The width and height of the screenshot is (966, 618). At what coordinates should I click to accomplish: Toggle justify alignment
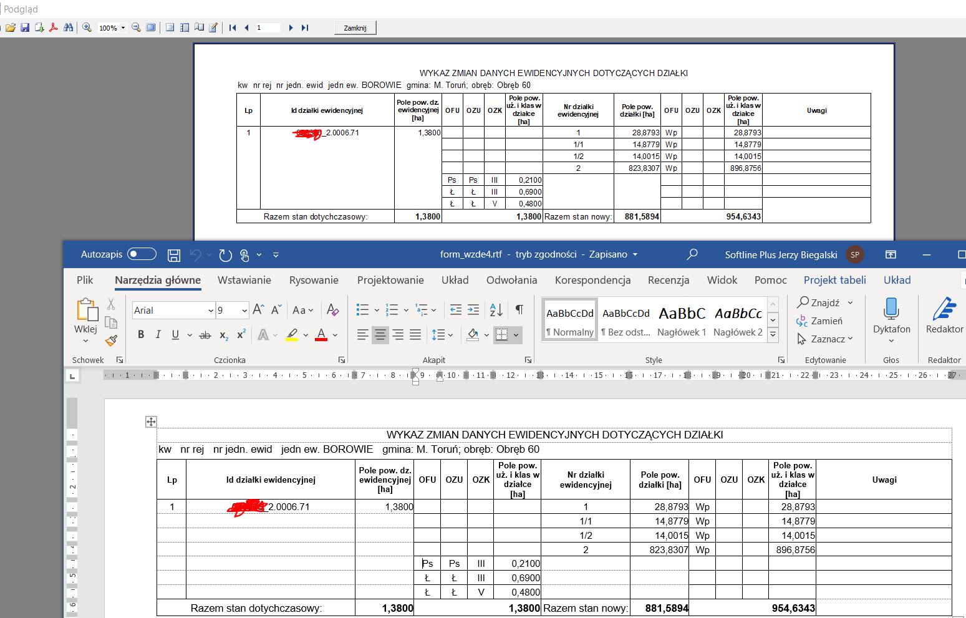click(x=415, y=335)
